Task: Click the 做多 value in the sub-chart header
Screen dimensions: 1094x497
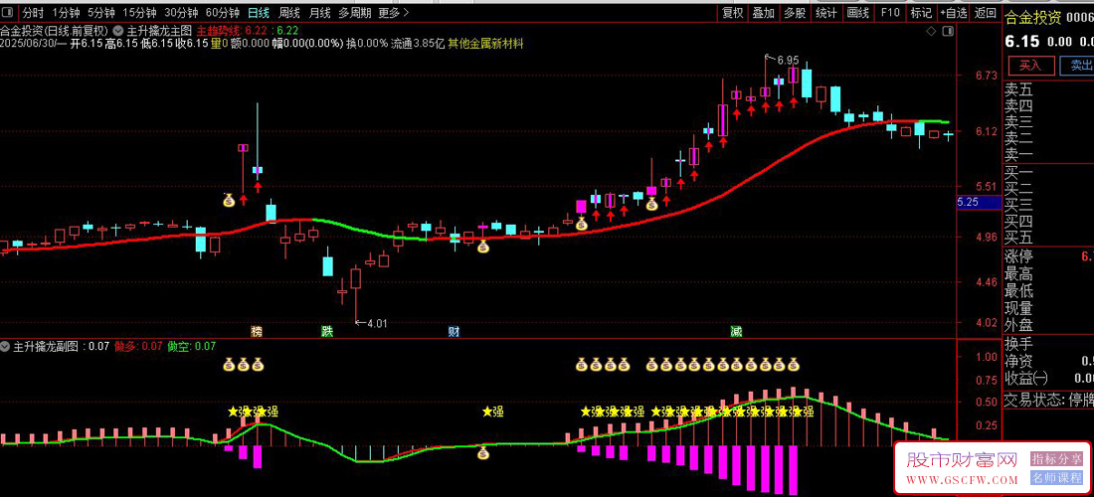Action: pyautogui.click(x=138, y=347)
